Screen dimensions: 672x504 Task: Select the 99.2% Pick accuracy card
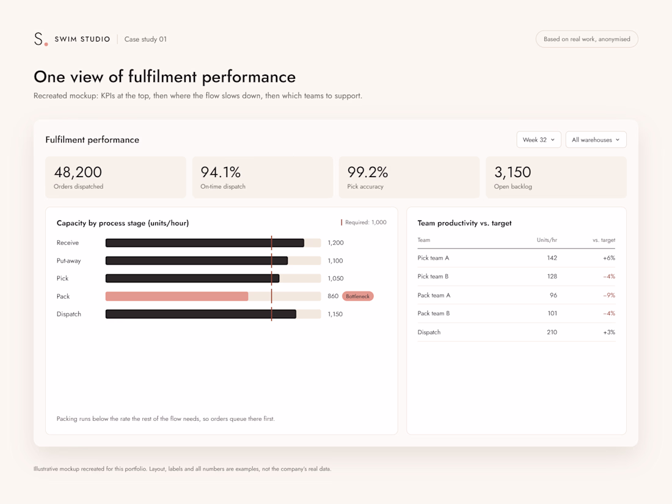(x=409, y=177)
